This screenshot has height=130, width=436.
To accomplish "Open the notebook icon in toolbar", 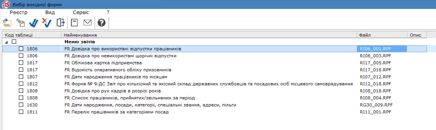I will (74, 23).
